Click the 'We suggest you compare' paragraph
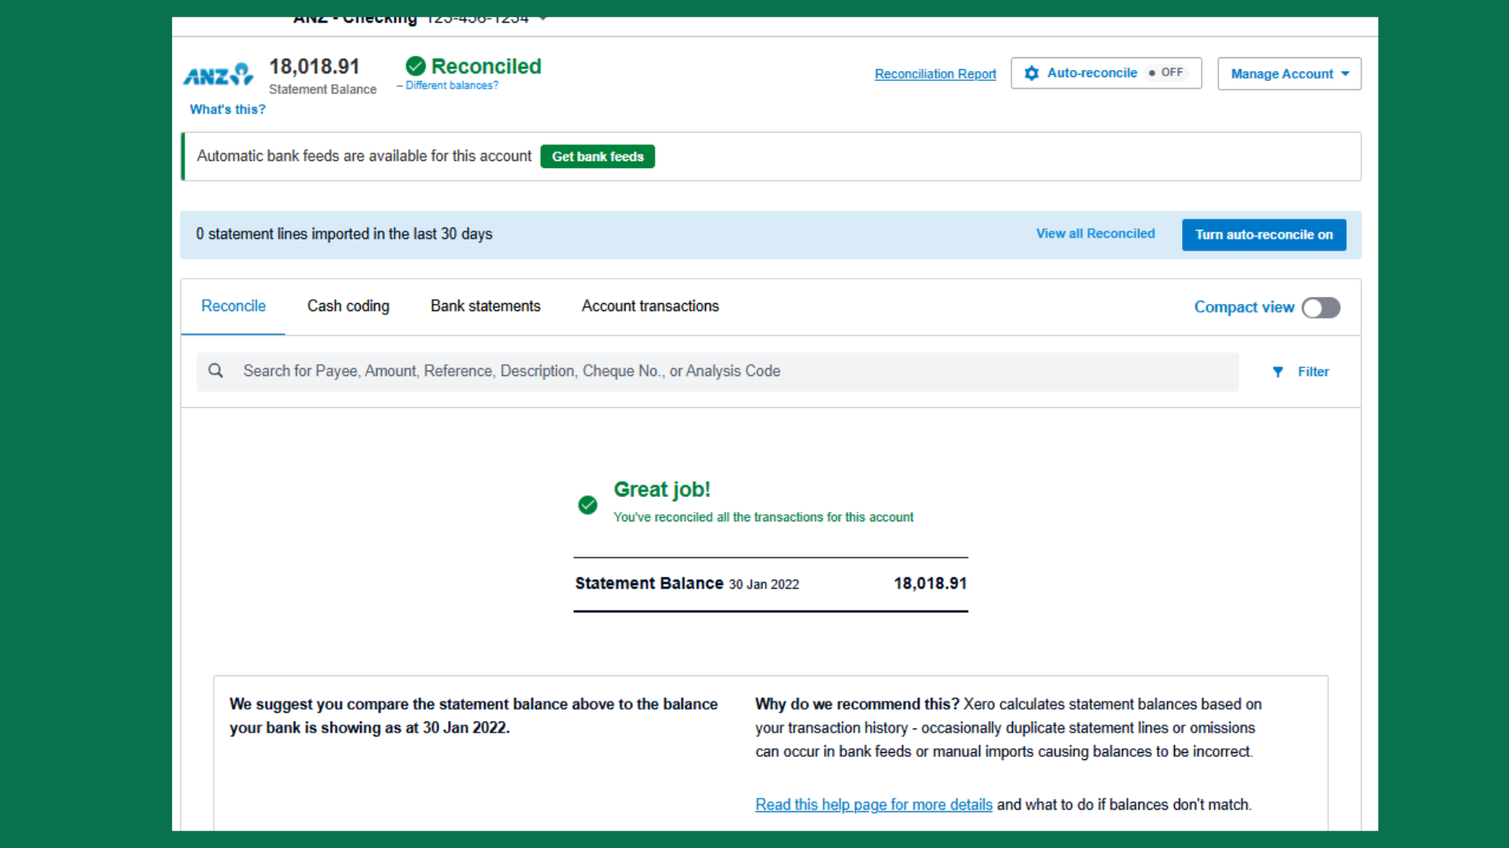The image size is (1509, 848). pos(474,716)
